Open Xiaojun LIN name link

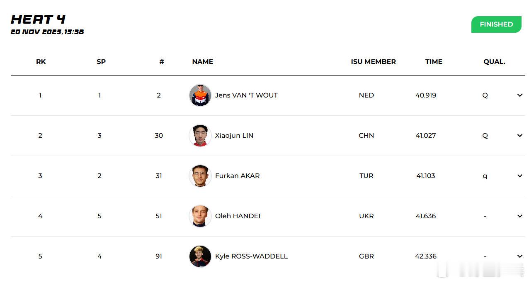tap(234, 135)
